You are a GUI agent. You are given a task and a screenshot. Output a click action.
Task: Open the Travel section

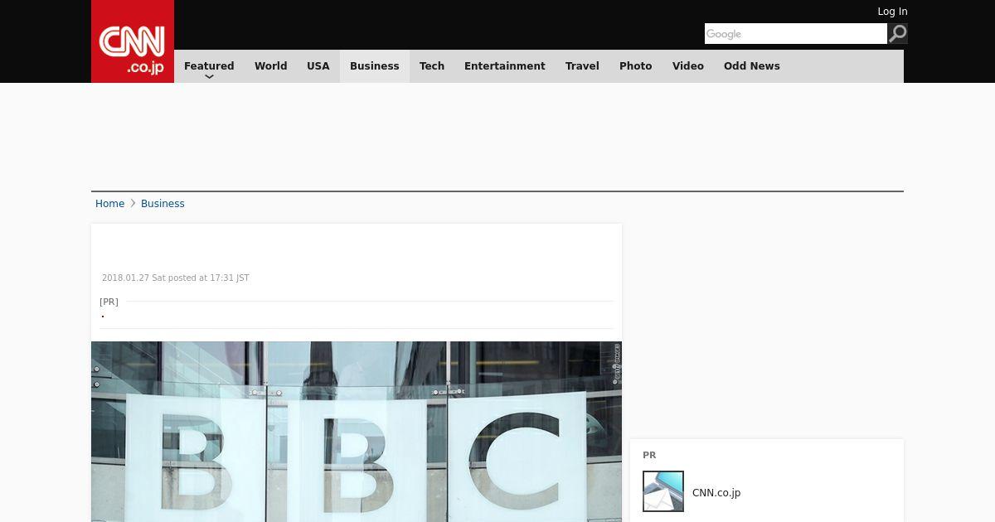(582, 66)
